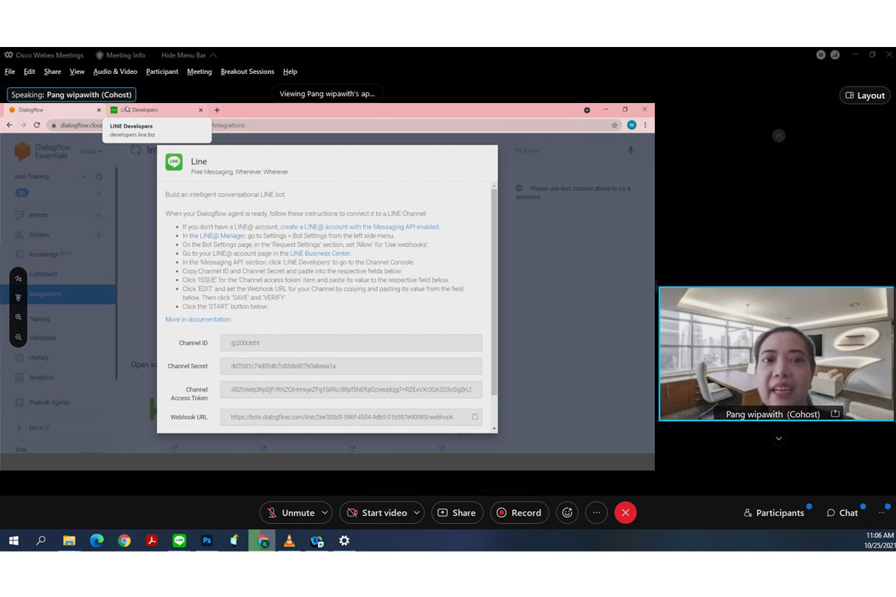End the meeting with red X button

[626, 513]
